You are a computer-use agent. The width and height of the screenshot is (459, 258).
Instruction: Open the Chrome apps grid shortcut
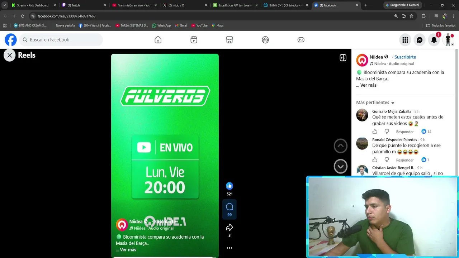[x=5, y=25]
